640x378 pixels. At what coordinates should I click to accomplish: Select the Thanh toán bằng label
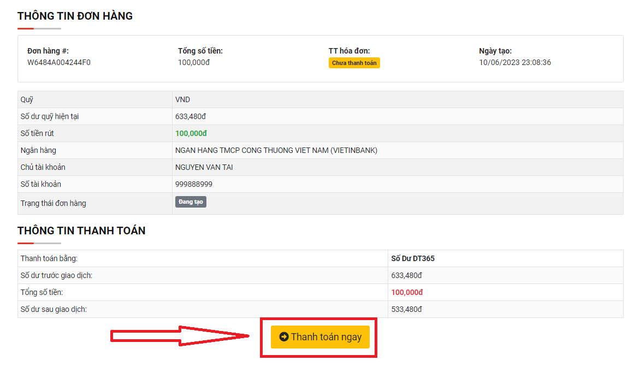pos(49,258)
